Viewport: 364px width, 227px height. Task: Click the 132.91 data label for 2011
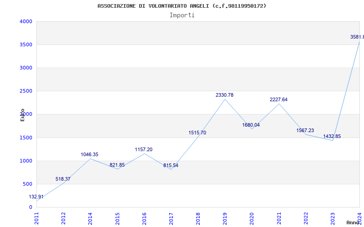click(x=36, y=197)
